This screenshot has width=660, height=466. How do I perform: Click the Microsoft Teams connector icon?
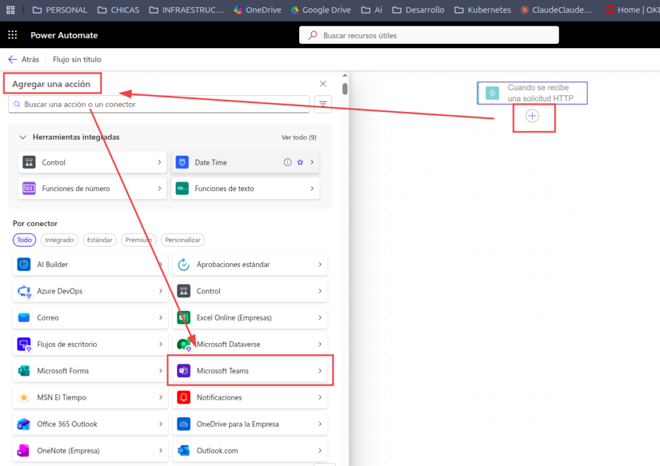point(184,371)
